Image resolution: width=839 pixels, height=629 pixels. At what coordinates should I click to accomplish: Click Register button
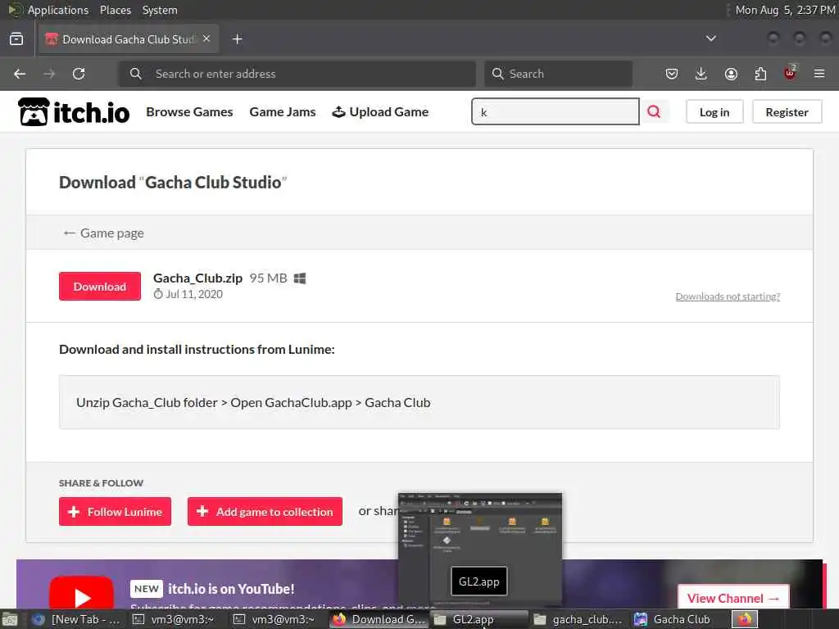pos(787,111)
